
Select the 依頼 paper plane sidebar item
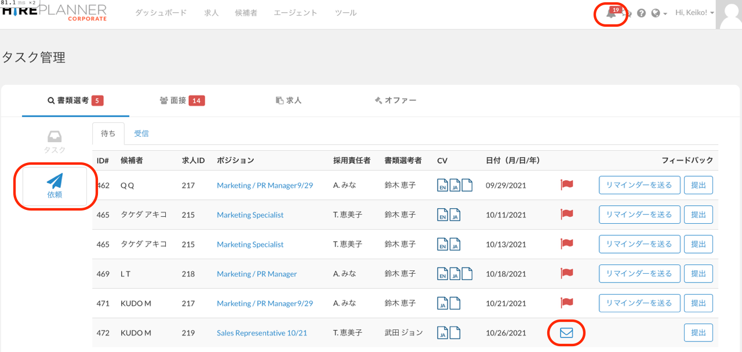(x=54, y=187)
